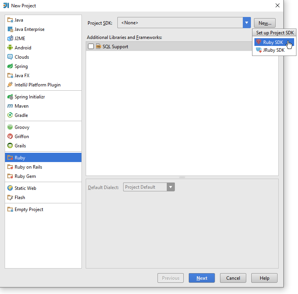Select the Spring leaf icon

(10, 66)
